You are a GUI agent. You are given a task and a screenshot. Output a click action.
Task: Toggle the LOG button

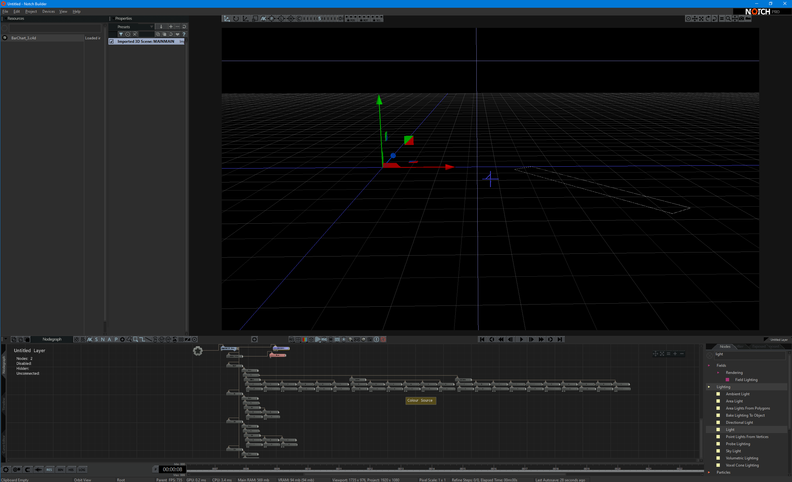82,470
